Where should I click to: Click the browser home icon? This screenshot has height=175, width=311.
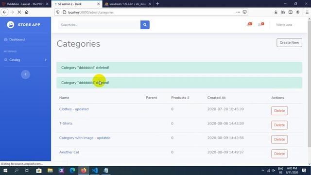(27, 12)
